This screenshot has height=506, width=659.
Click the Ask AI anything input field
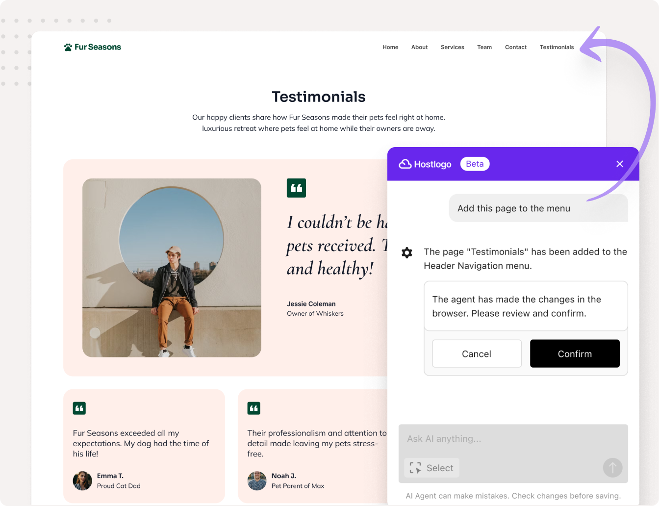click(513, 439)
